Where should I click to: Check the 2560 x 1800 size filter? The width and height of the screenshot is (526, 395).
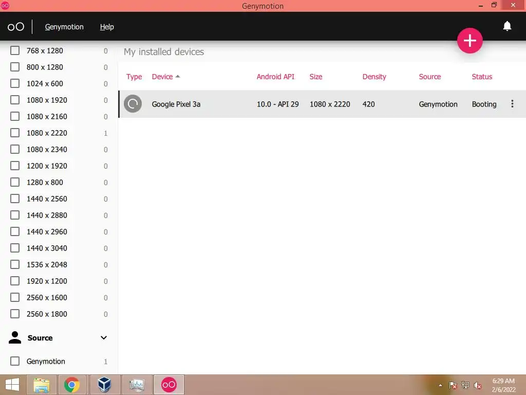(x=15, y=314)
